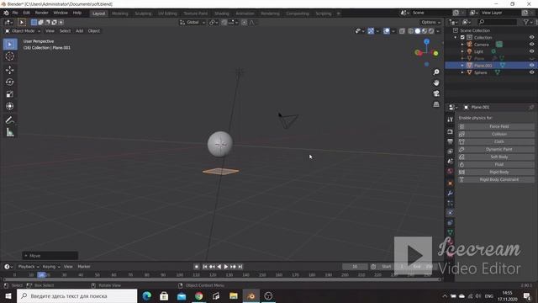Screen dimensions: 538x303
Task: Click the zoom view magnifier icon
Action: [x=436, y=72]
